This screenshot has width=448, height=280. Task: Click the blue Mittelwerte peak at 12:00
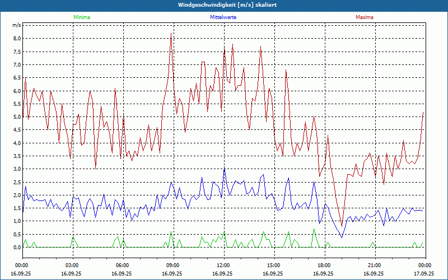pyautogui.click(x=225, y=167)
